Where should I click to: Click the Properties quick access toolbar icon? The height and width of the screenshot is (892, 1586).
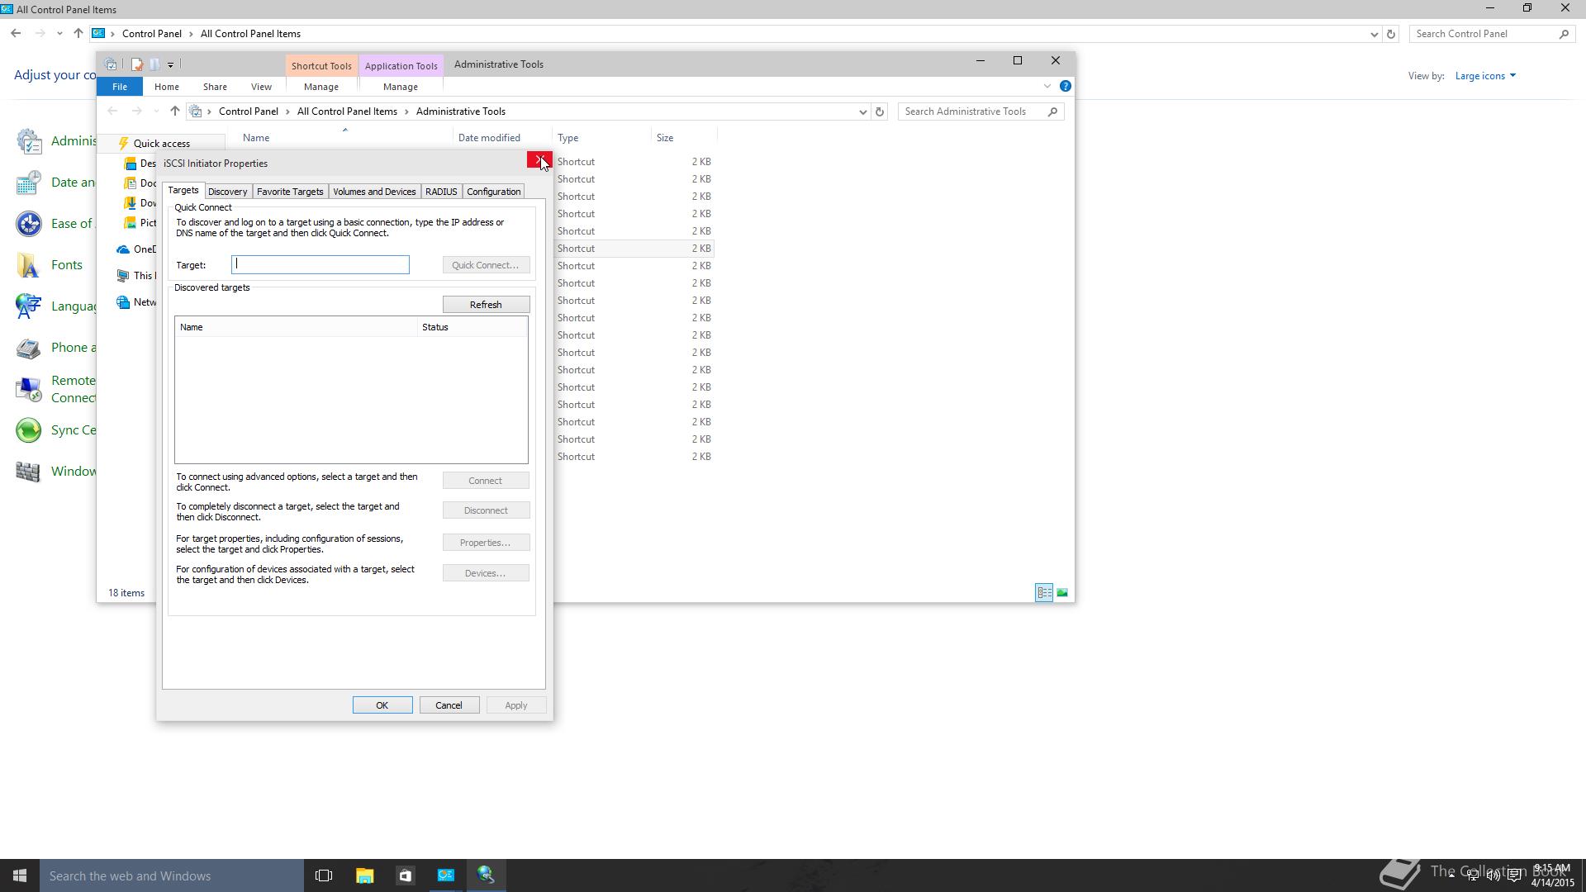pyautogui.click(x=136, y=64)
